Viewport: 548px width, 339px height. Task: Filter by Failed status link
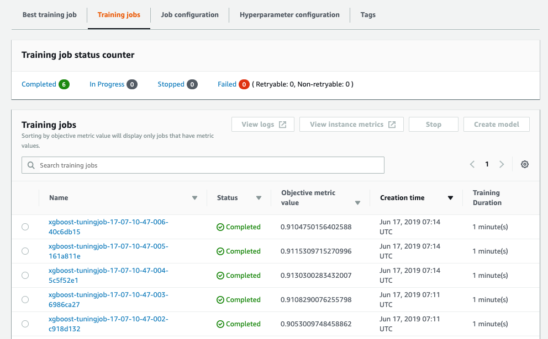(227, 84)
